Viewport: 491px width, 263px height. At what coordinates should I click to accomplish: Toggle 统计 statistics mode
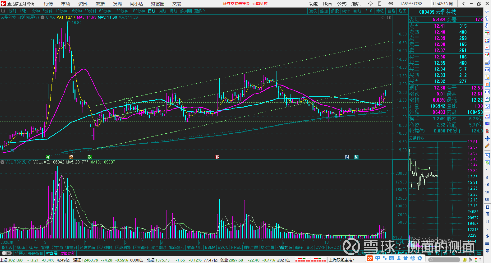coord(346,11)
